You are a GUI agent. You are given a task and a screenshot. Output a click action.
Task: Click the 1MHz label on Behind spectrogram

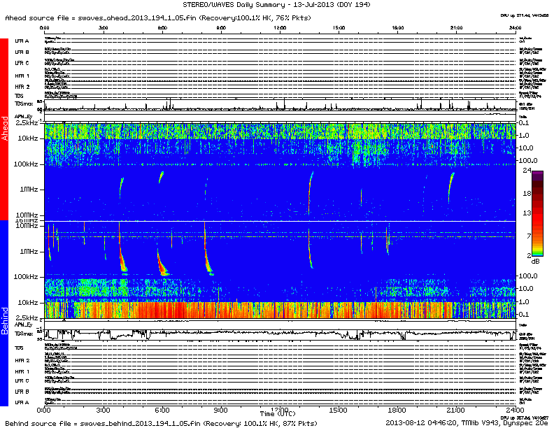(29, 251)
